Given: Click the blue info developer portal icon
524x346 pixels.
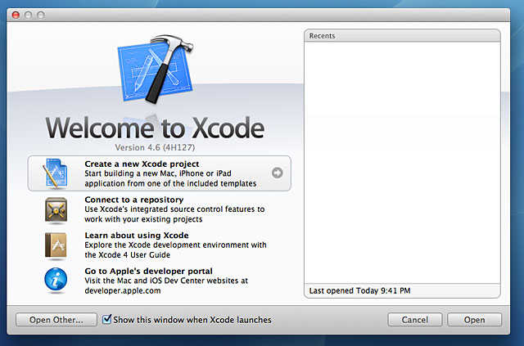Looking at the screenshot, I should [x=56, y=280].
